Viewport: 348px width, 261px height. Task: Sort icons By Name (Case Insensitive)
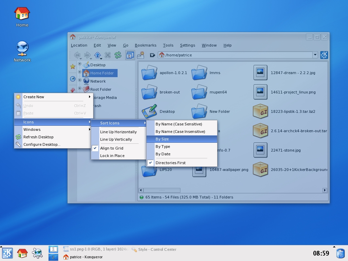(x=182, y=132)
